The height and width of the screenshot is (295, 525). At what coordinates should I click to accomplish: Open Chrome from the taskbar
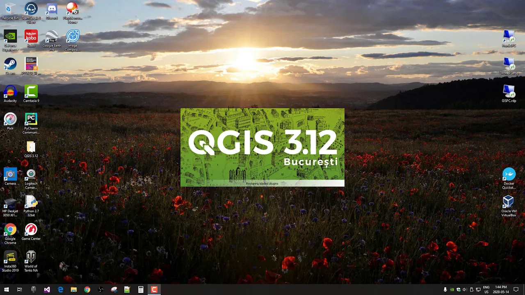click(x=87, y=290)
